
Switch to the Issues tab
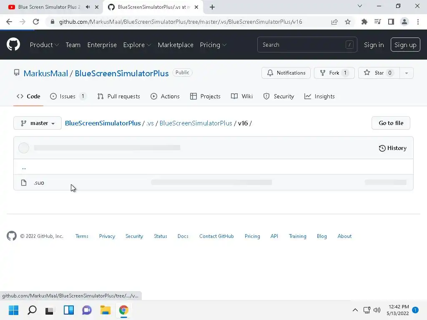68,96
